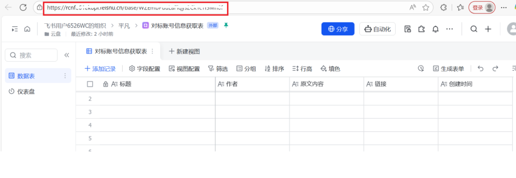Screen dimensions: 516x178
Task: Click the undo arrow in toolbar
Action: click(481, 68)
